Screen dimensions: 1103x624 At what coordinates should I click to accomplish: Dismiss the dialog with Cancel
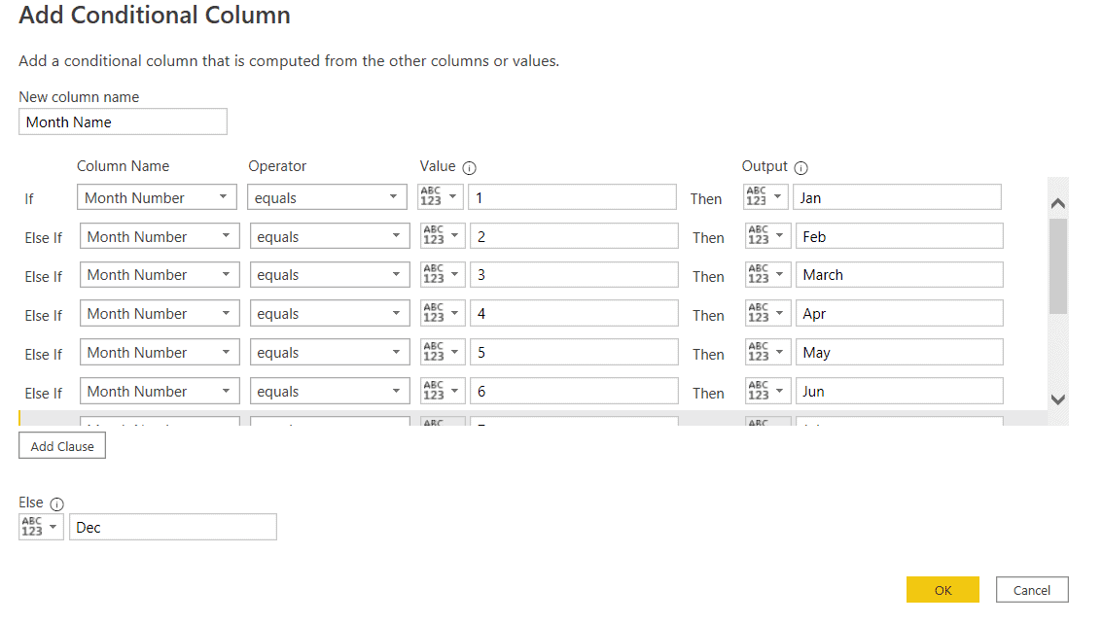[x=1031, y=589]
